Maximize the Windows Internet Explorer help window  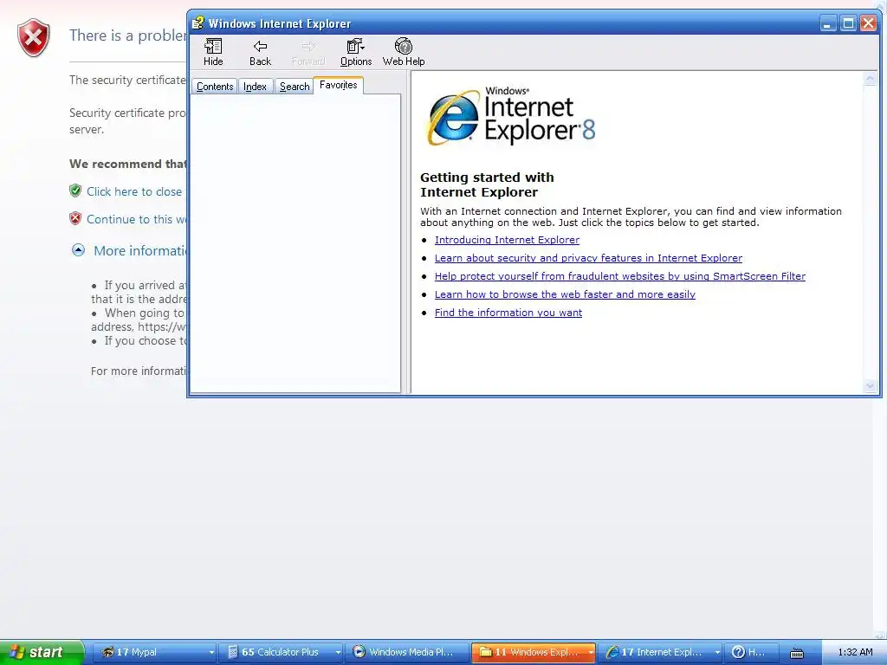[848, 23]
